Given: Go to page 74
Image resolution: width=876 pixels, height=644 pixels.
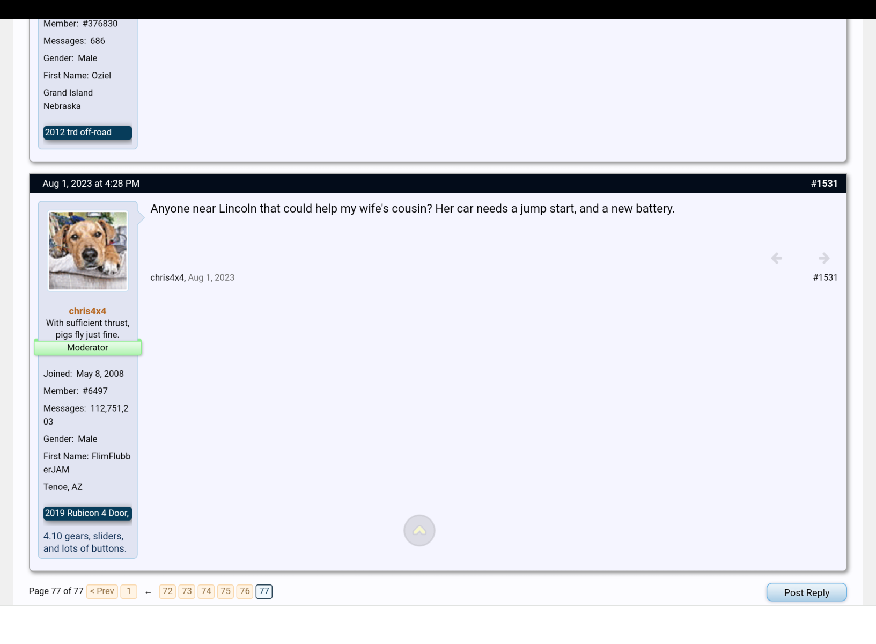Looking at the screenshot, I should pos(206,591).
